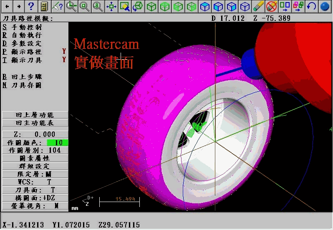Click the green 作圖顏色 10 color field
Screen dimensions: 333x230
58,142
